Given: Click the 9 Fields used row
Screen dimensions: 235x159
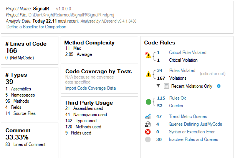Looking at the screenshot, I should [78, 133].
